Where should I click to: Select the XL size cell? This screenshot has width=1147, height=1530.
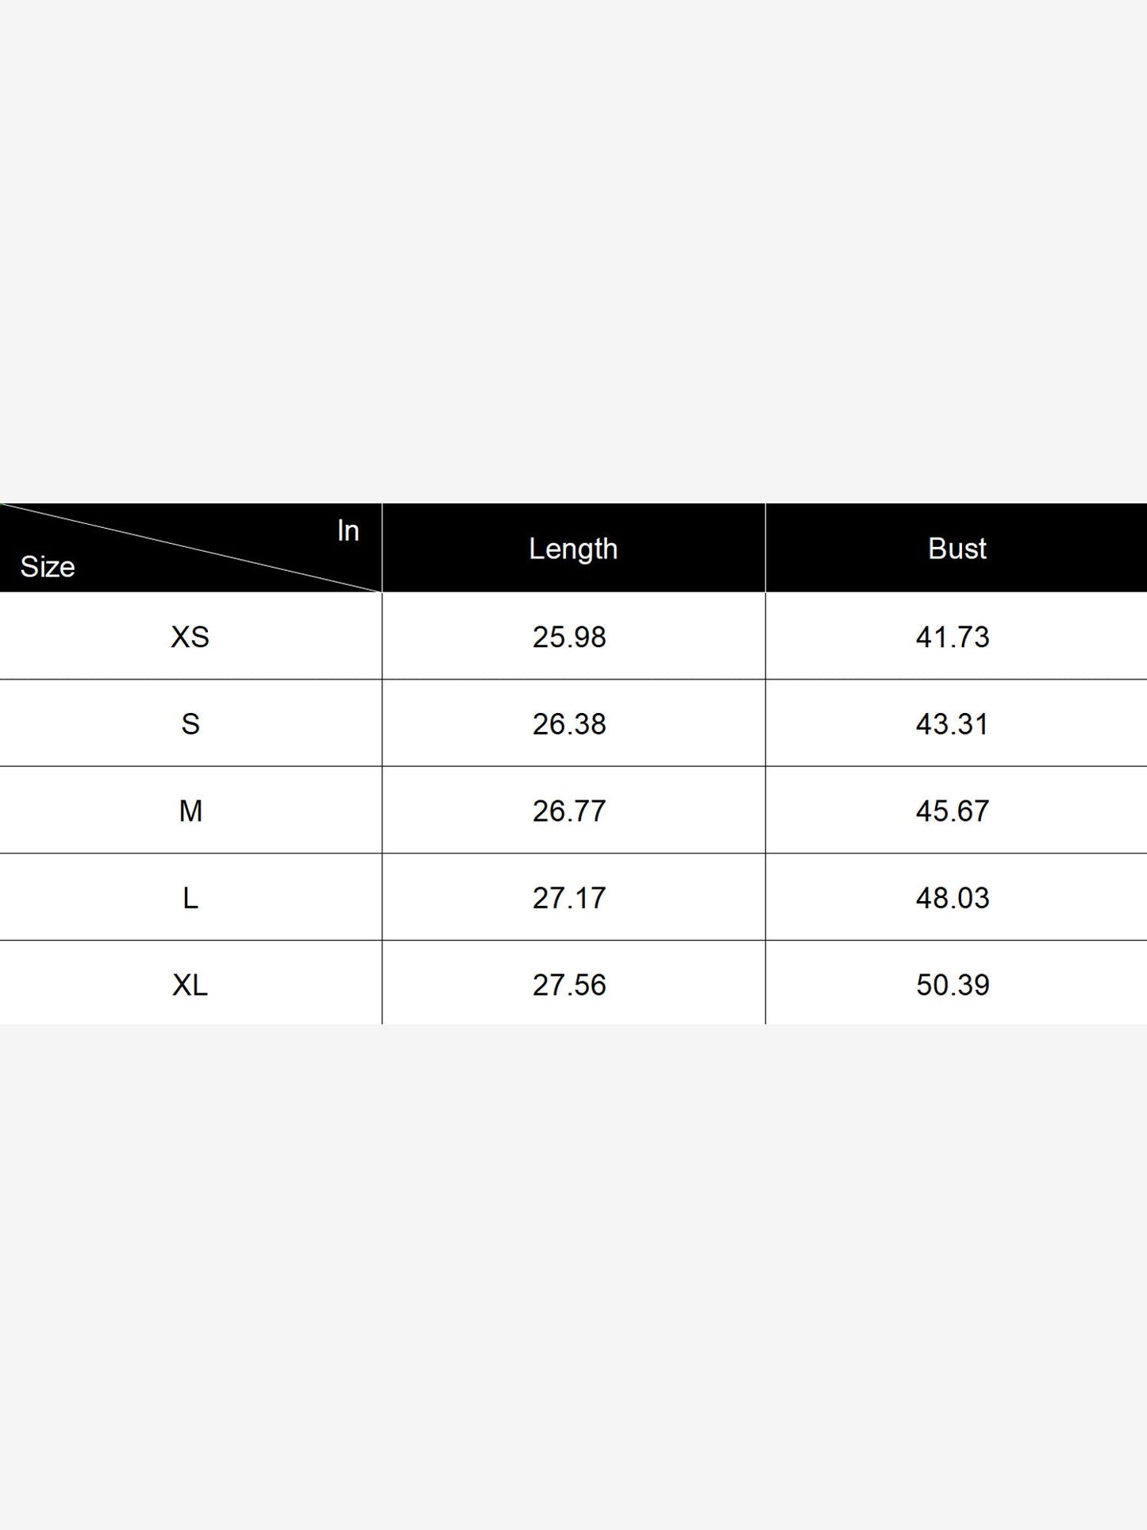pyautogui.click(x=191, y=985)
